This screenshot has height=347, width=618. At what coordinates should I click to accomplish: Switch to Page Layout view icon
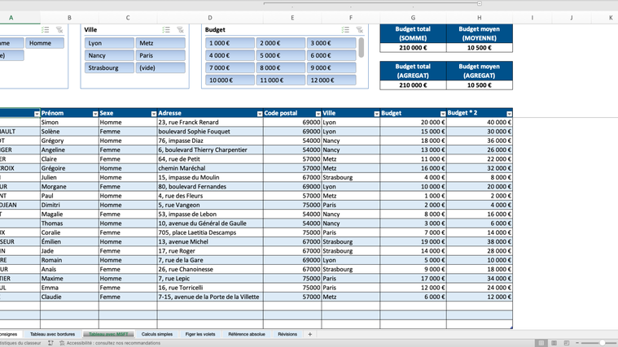click(554, 343)
